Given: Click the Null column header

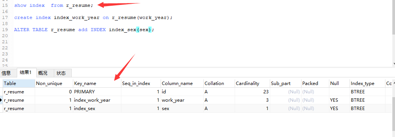Looking at the screenshot, I should click(x=339, y=83).
